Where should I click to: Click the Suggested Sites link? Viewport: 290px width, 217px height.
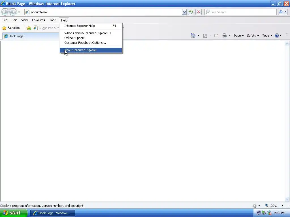(x=46, y=28)
